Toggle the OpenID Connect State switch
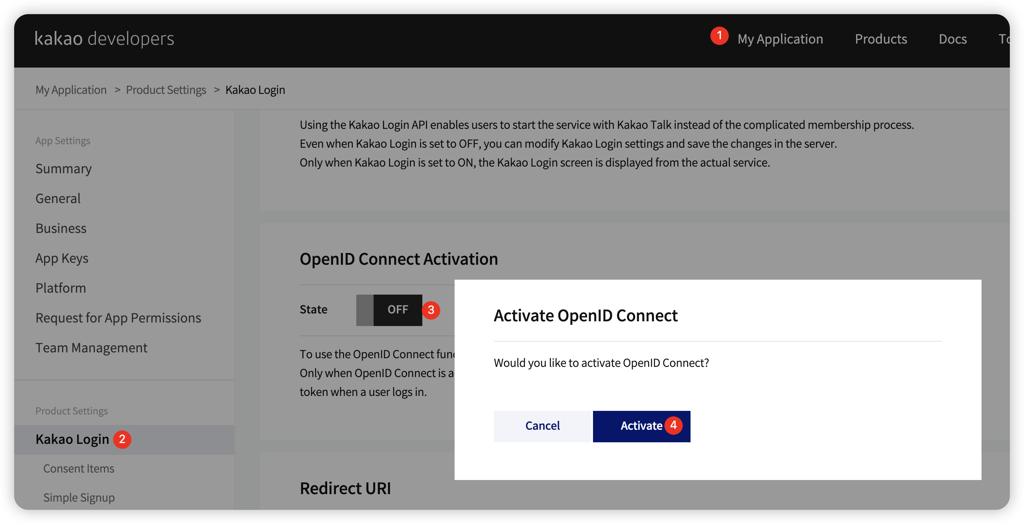Screen dimensions: 1024x524 pyautogui.click(x=389, y=310)
